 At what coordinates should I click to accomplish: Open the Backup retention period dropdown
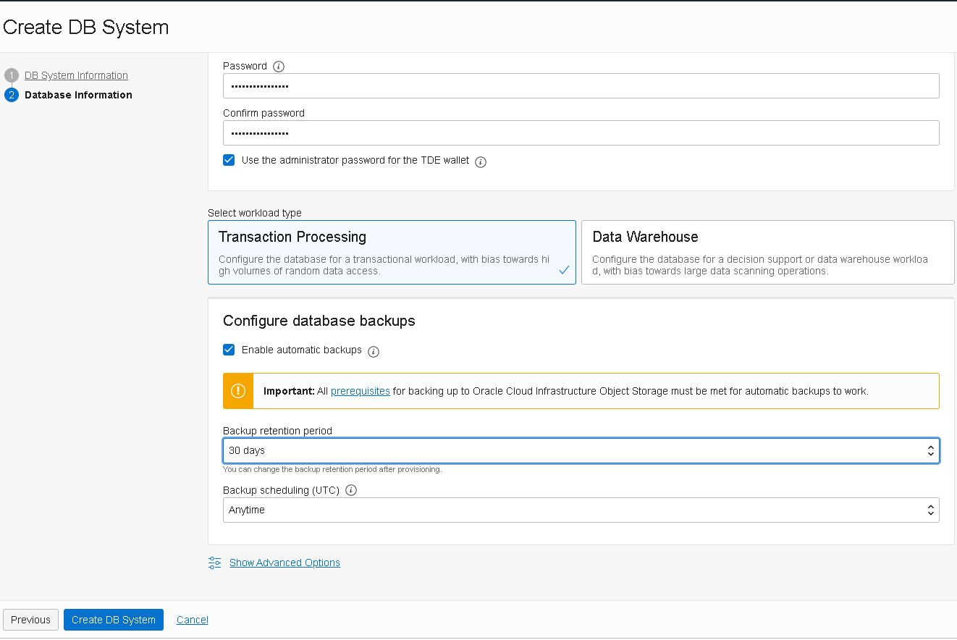click(579, 450)
